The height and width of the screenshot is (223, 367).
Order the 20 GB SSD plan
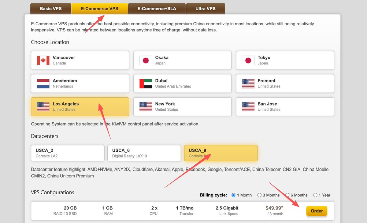point(317,211)
